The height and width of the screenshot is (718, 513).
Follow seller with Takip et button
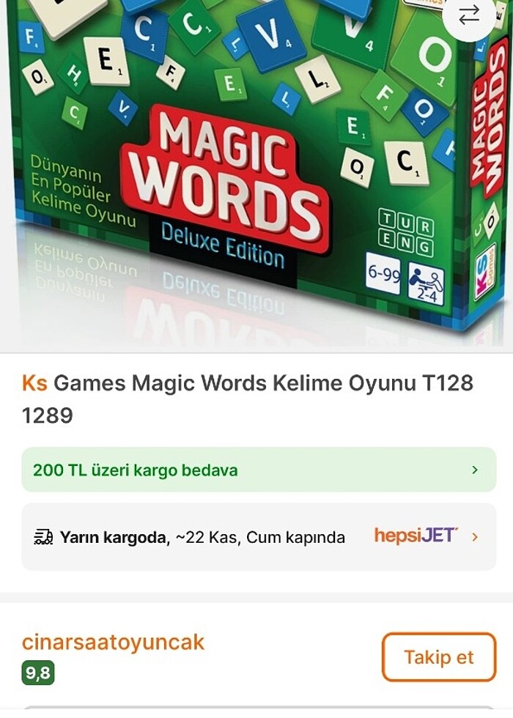(439, 657)
